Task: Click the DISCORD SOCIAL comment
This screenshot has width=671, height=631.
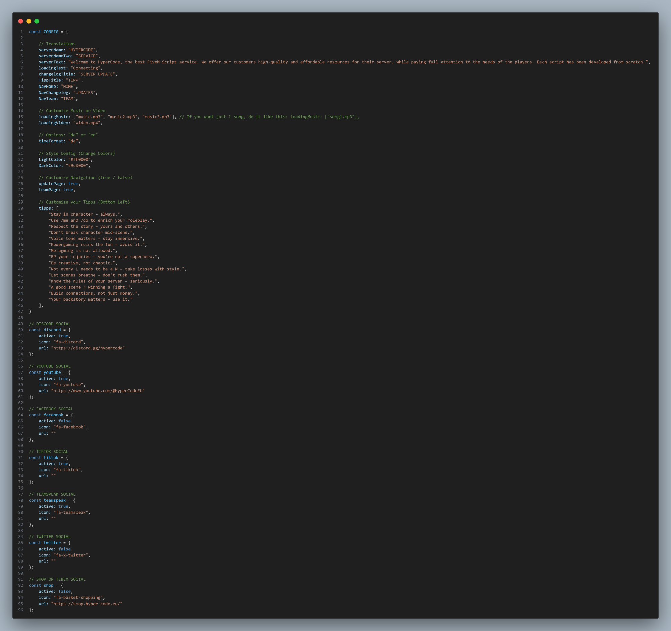Action: [50, 324]
